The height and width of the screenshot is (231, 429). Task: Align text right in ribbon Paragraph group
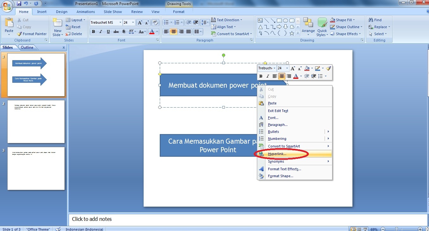point(181,32)
